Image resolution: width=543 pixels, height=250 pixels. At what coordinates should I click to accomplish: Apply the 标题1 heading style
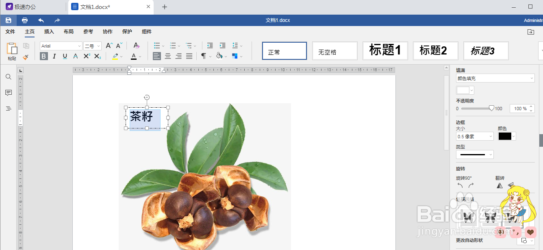pos(385,51)
